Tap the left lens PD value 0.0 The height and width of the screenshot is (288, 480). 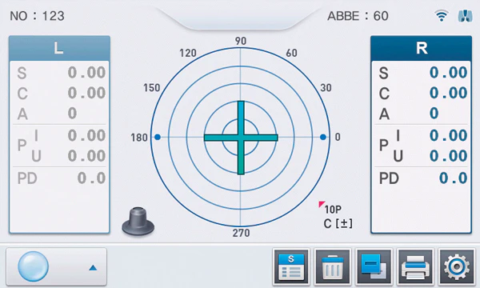(x=91, y=178)
